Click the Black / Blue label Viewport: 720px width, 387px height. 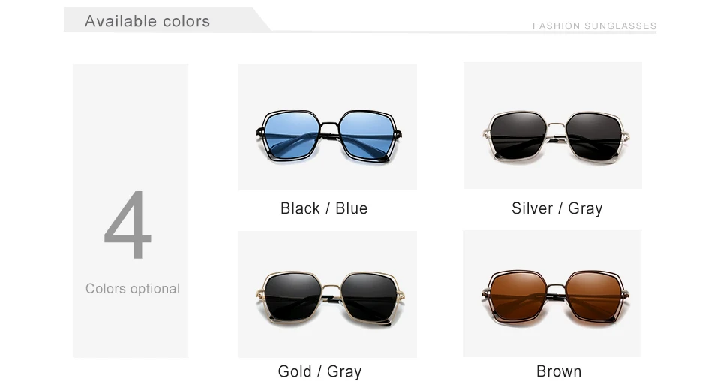coord(324,208)
